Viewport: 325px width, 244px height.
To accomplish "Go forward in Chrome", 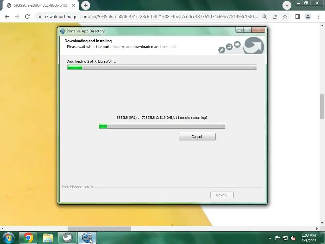I will (x=17, y=17).
